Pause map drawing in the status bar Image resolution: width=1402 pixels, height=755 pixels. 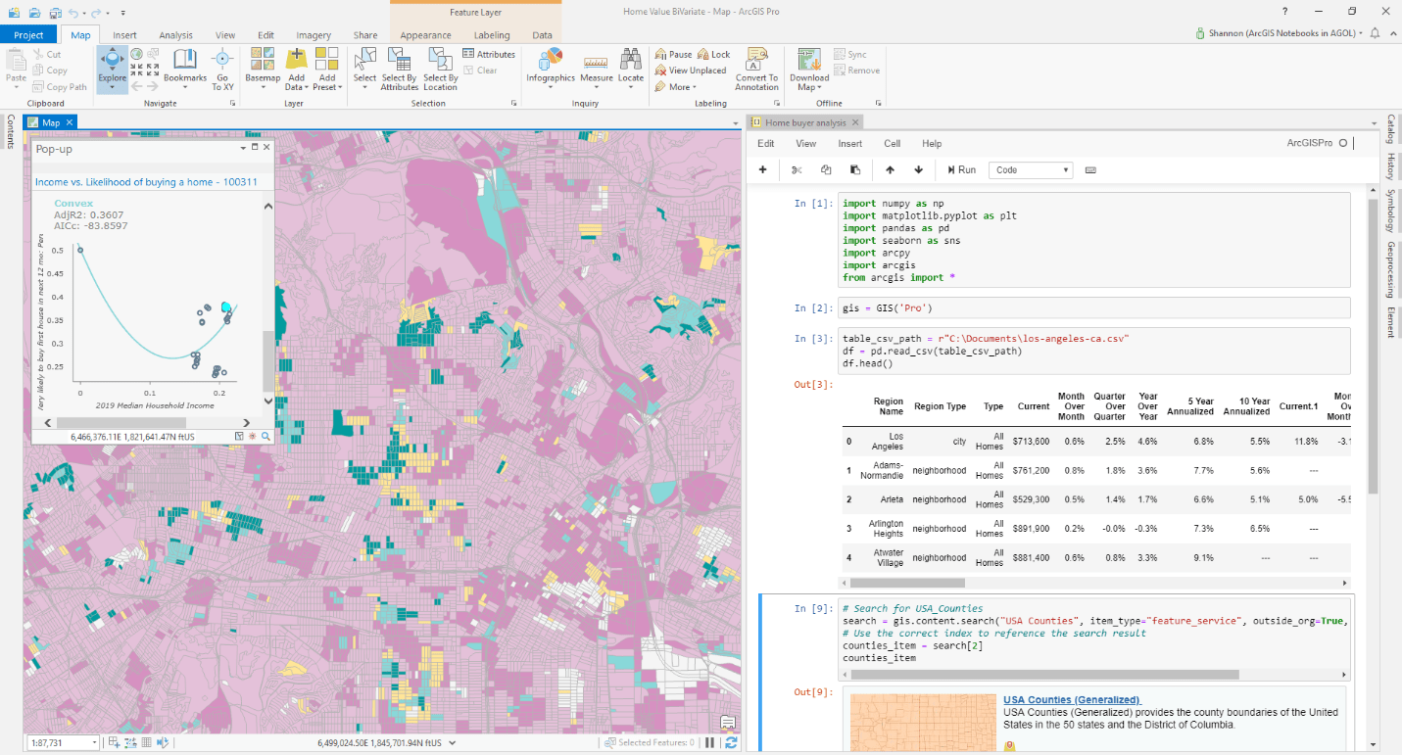pos(710,743)
